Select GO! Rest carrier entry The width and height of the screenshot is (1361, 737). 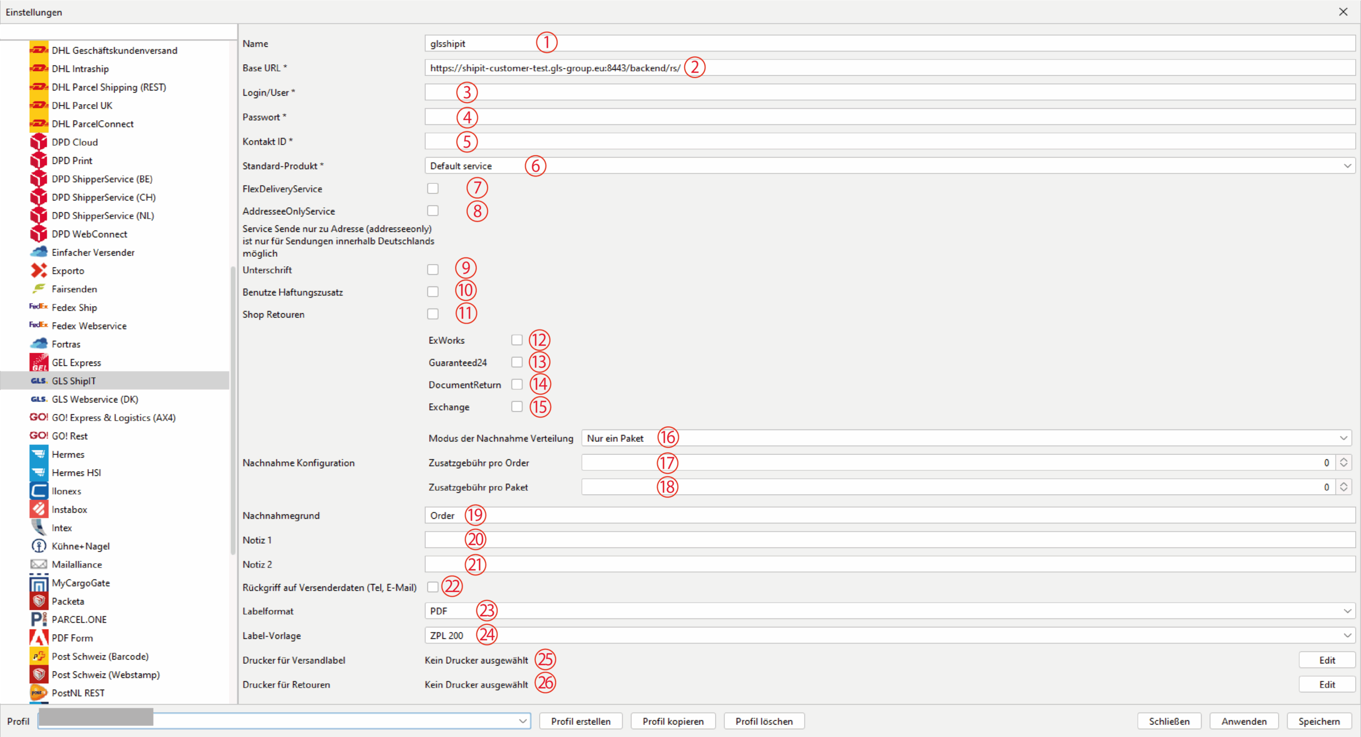pyautogui.click(x=70, y=436)
